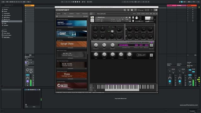Open the Multi Rack preset name dropdown

(113, 13)
